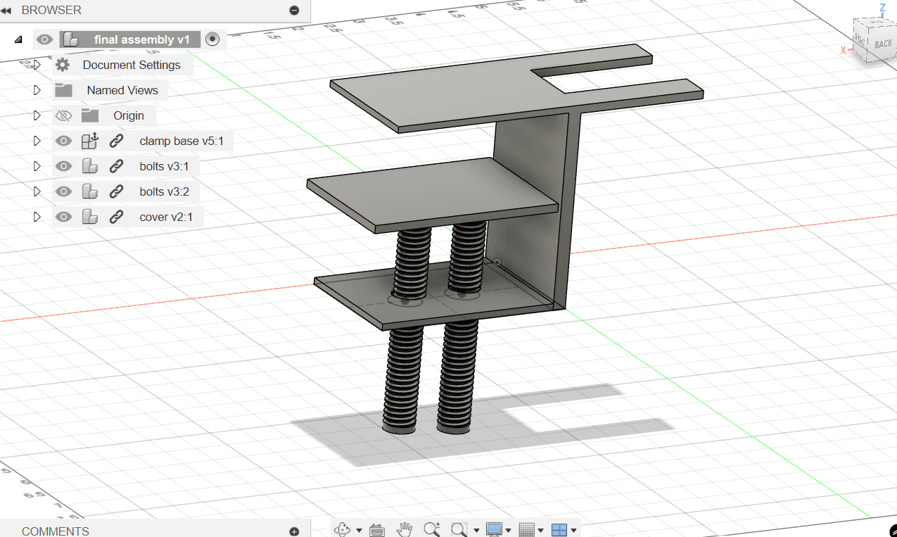Screen dimensions: 897x537
Task: Minimize the Browser panel with minus button
Action: [294, 11]
